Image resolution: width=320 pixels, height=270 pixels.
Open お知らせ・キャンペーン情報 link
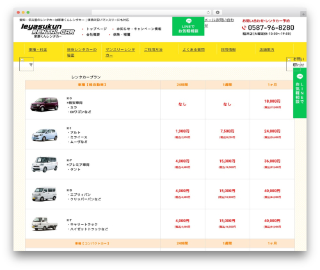[x=139, y=29]
